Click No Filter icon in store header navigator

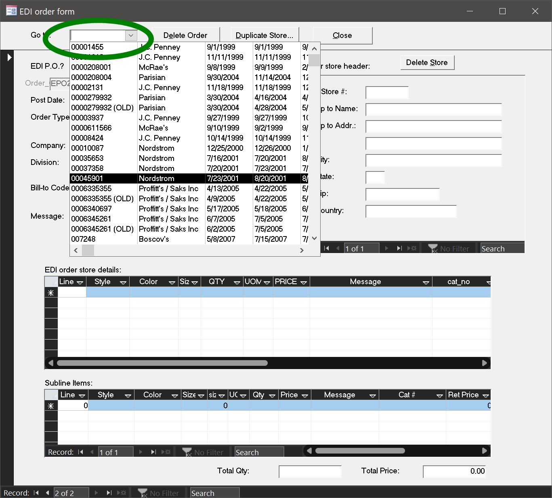[x=432, y=249]
